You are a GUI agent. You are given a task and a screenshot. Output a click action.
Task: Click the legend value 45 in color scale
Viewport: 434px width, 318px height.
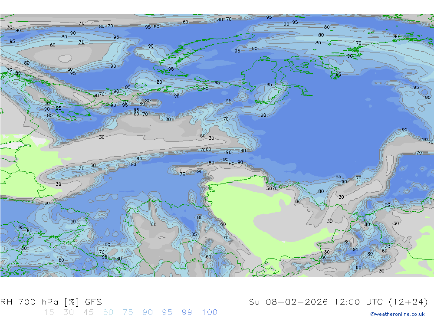click(88, 312)
